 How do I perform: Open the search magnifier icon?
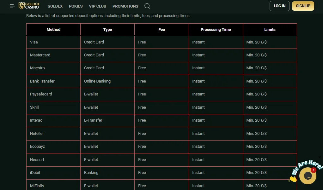(x=147, y=6)
